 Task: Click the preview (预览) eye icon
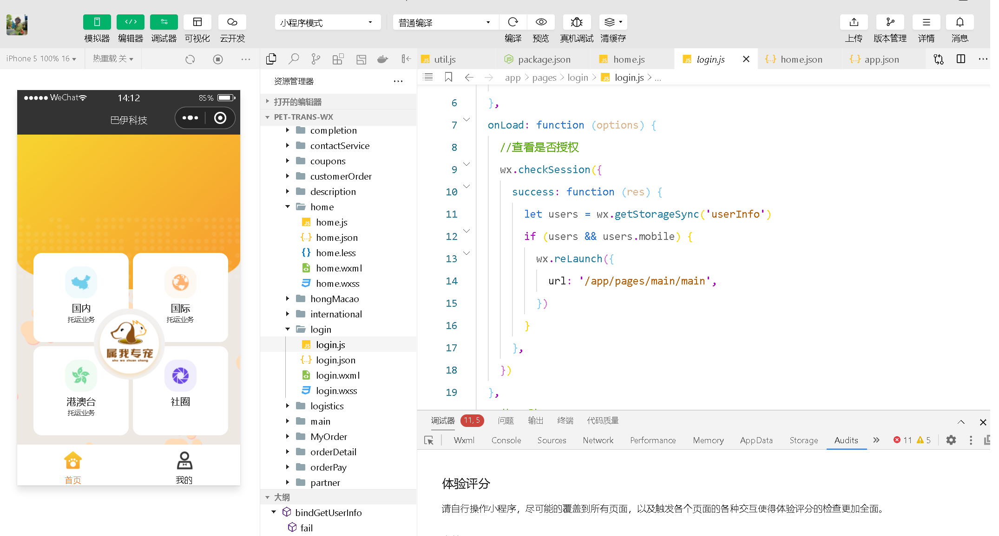coord(541,22)
